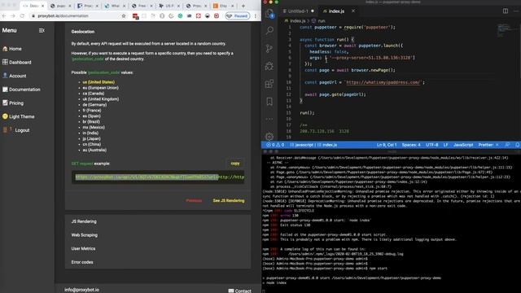The image size is (521, 293).
Task: Switch to Light Theme
Action: coord(18,116)
